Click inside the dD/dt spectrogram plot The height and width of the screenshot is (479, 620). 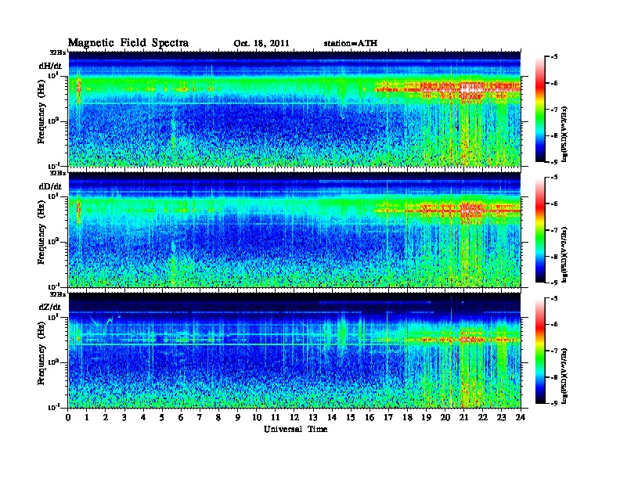click(x=294, y=229)
